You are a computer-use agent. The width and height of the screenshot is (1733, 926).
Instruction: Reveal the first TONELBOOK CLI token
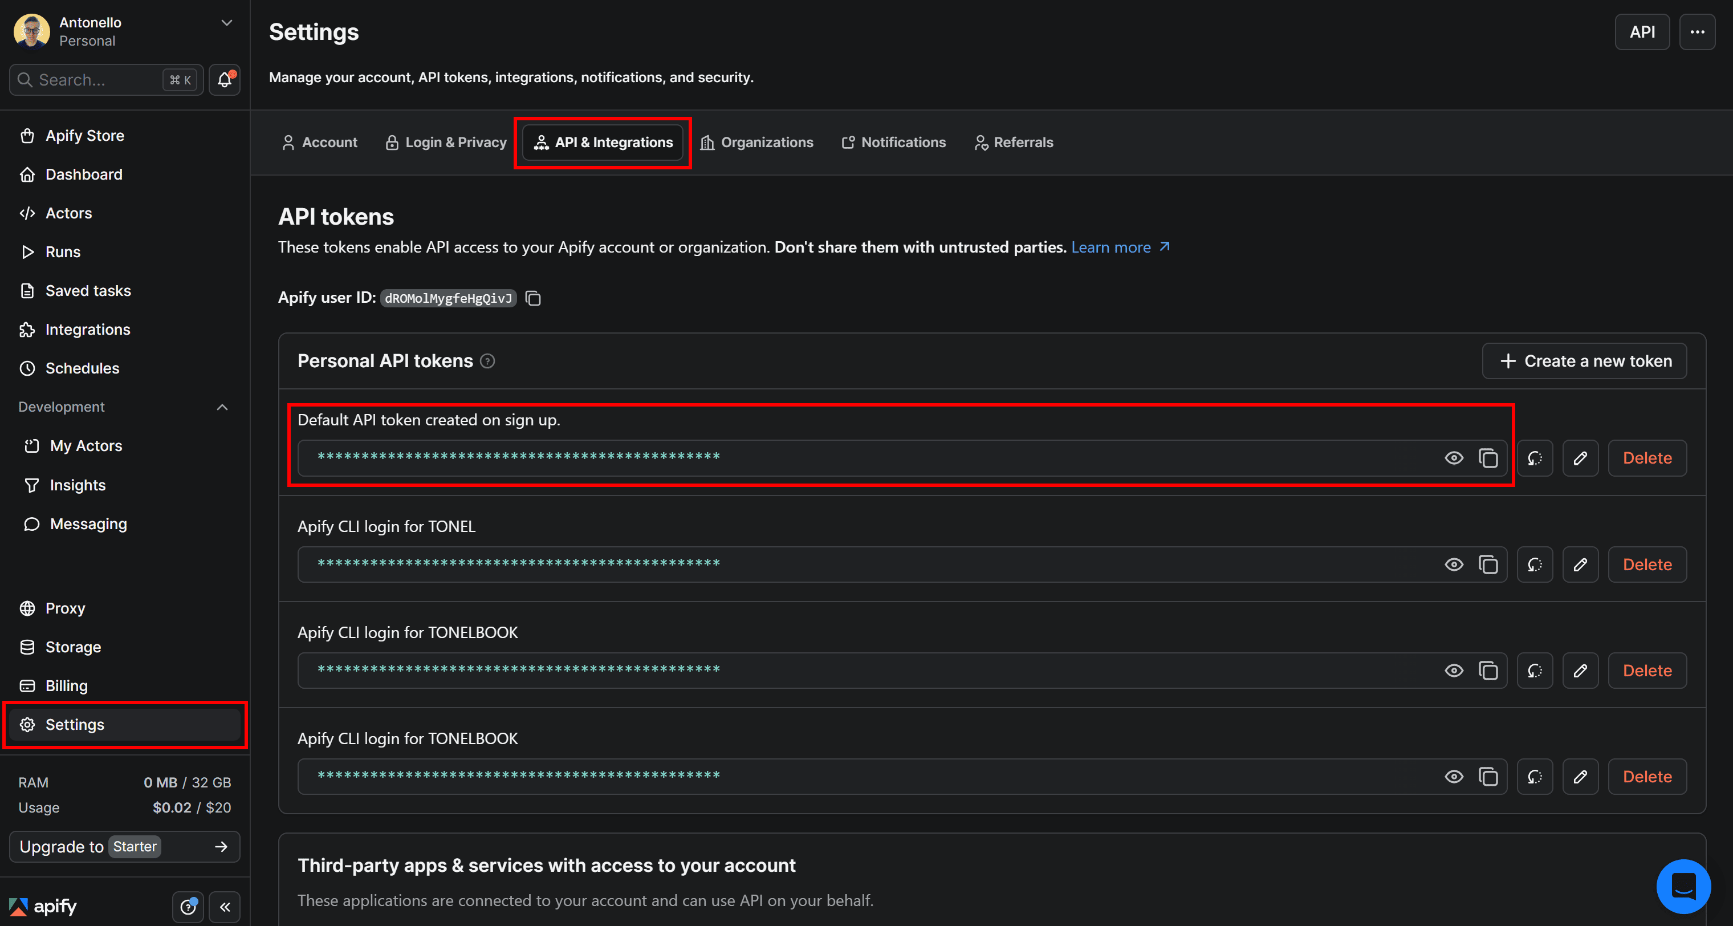pos(1454,671)
